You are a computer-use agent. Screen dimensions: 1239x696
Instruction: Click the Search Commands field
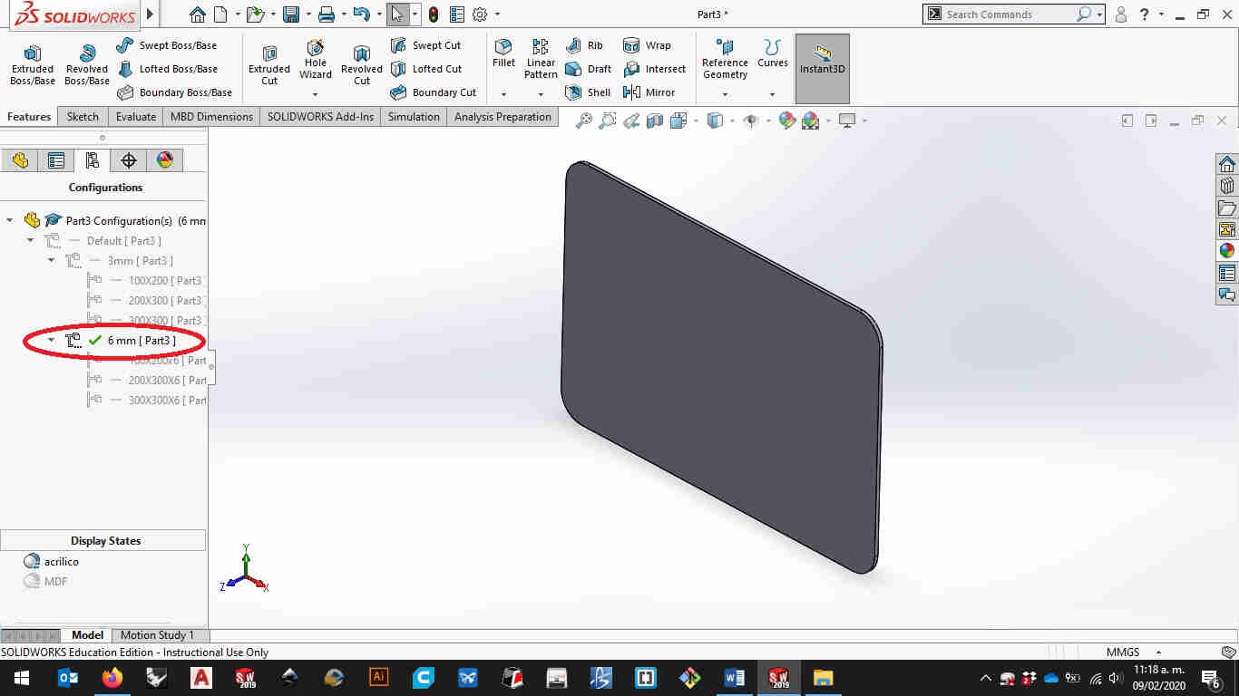tap(1009, 14)
